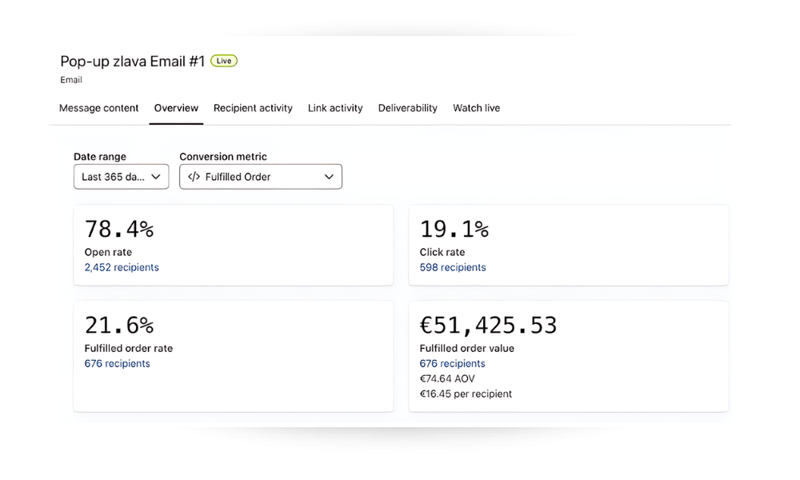Click the code icon in the Conversion metric selector

194,177
